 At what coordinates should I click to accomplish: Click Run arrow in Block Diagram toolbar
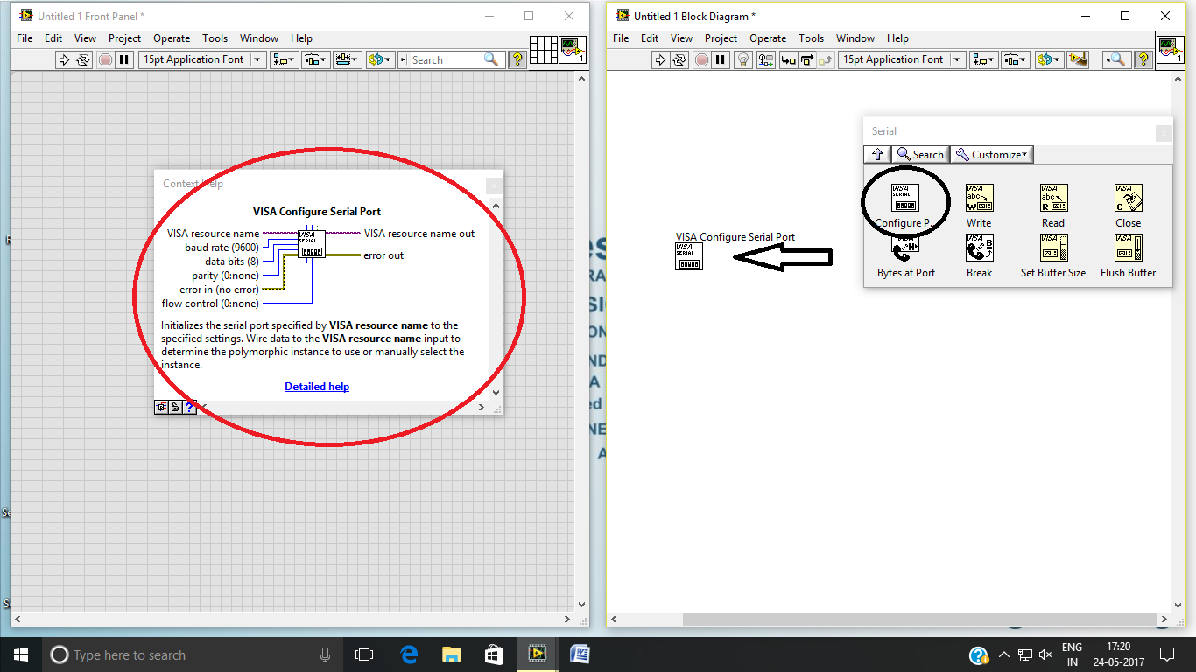(660, 59)
